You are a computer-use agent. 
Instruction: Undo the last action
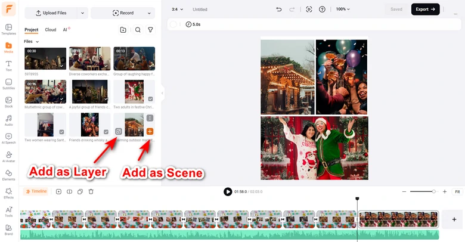click(x=279, y=9)
